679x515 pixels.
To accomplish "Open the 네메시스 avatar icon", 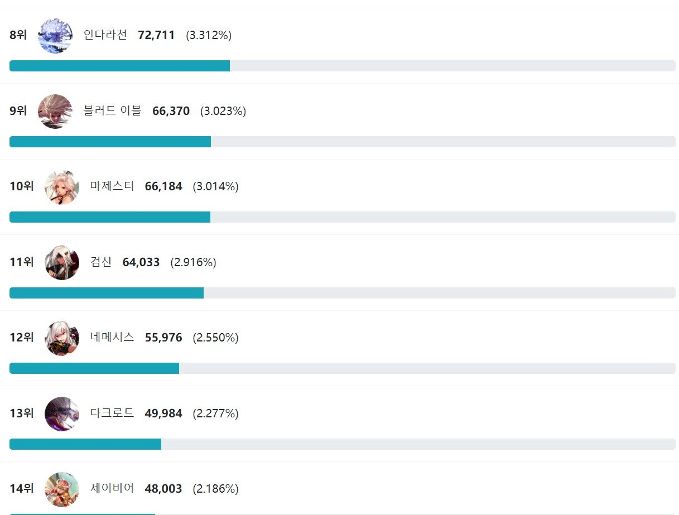I will coord(62,338).
